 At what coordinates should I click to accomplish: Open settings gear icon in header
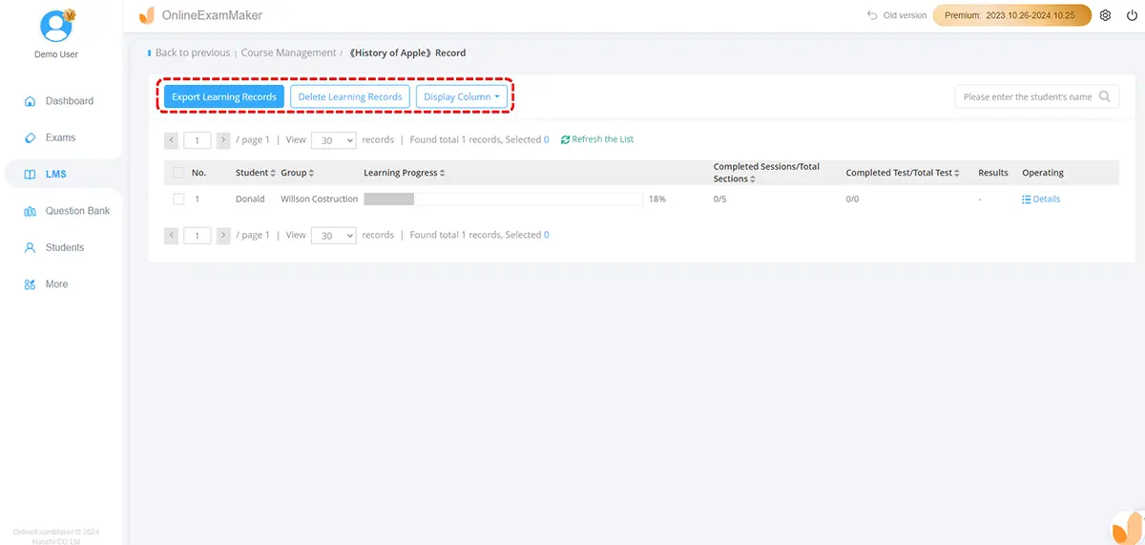click(x=1105, y=15)
